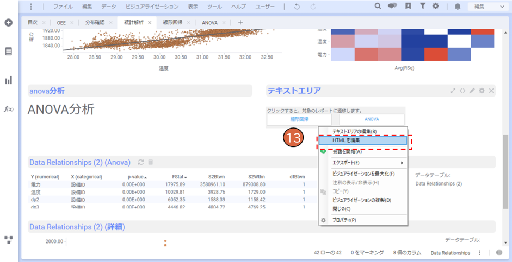512x262 pixels.
Task: Open the conversations speech-bubble panel
Action: point(392,6)
